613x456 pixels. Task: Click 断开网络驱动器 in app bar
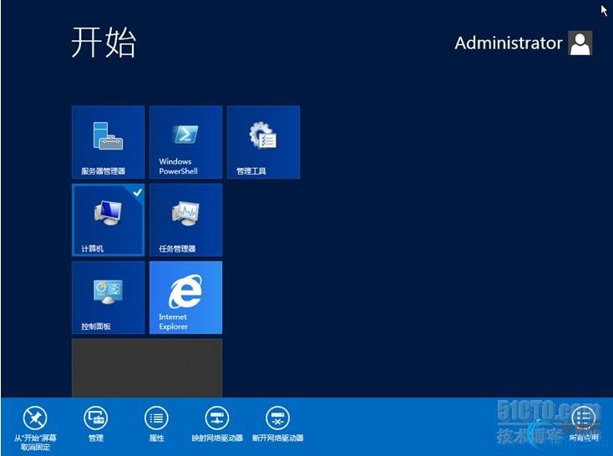[x=277, y=424]
